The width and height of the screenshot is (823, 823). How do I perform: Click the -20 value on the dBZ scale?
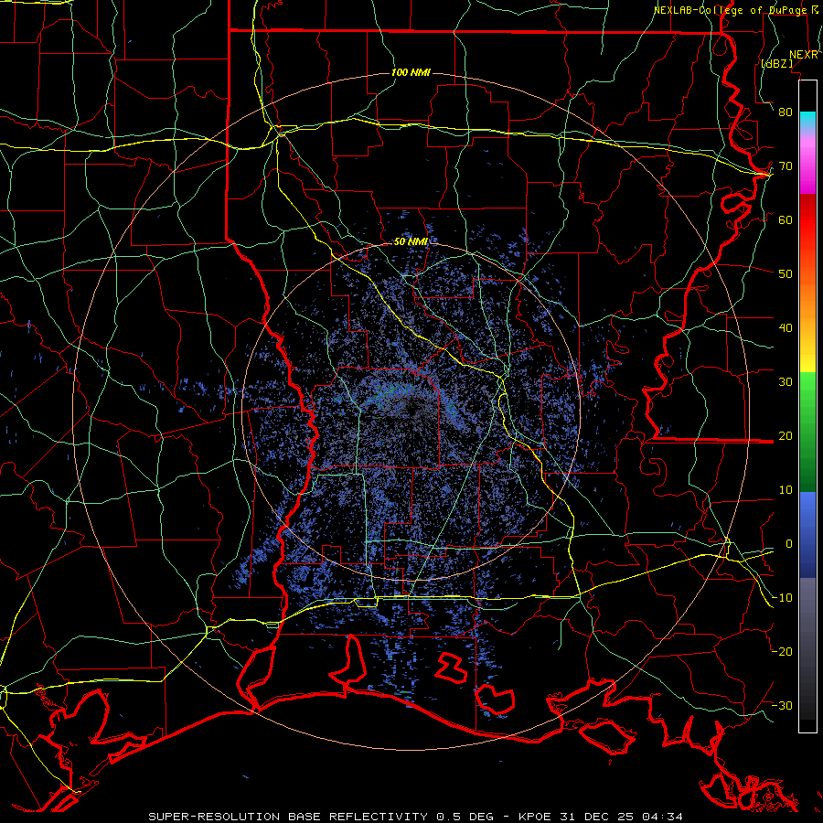[x=782, y=651]
